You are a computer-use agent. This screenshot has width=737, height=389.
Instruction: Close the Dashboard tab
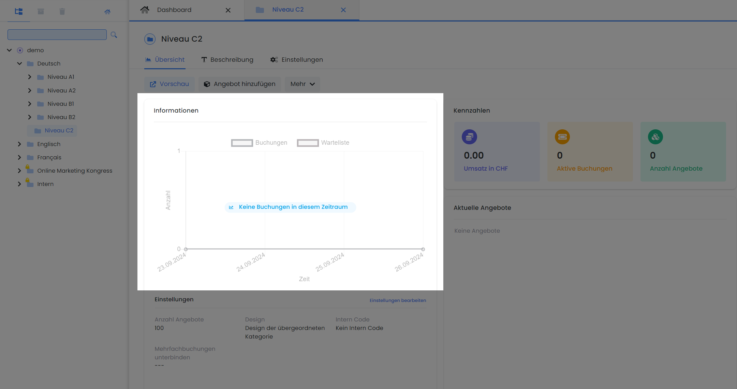[228, 10]
